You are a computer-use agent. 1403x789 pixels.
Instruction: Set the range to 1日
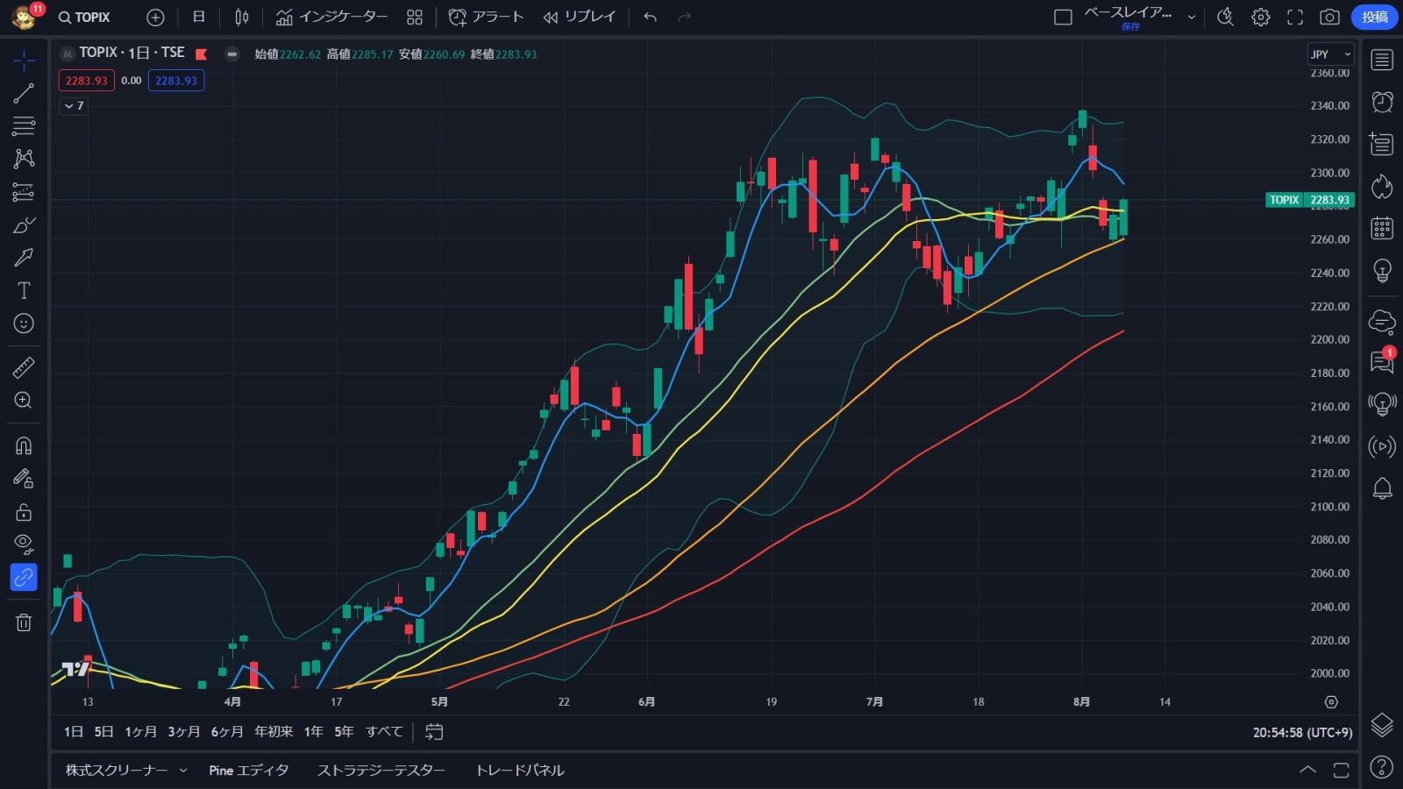(x=74, y=732)
